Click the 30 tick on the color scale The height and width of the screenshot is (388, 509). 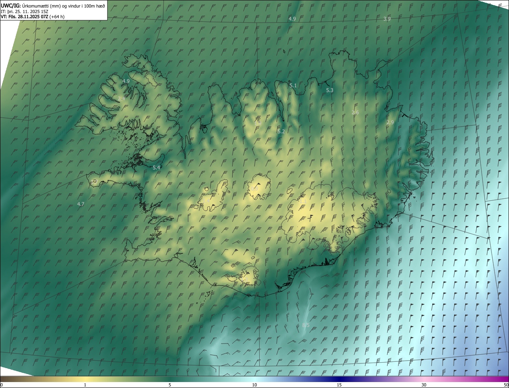424,385
